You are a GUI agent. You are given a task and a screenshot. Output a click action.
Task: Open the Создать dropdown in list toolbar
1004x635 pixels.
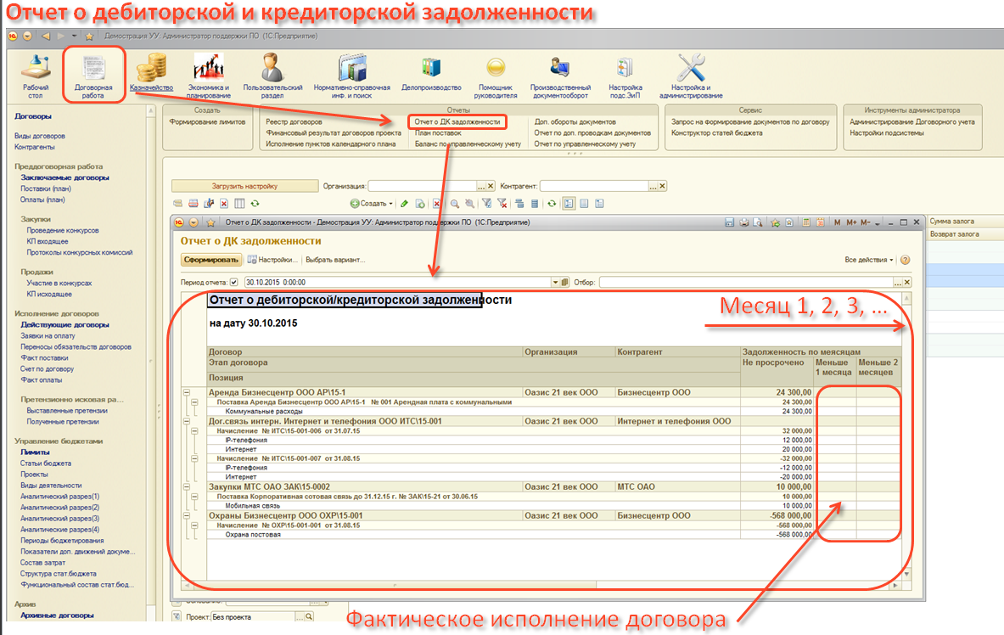[x=372, y=204]
